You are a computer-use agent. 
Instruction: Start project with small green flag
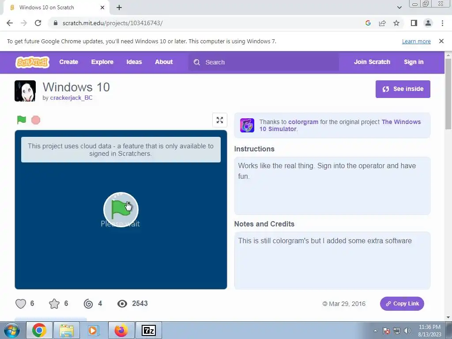tap(22, 120)
